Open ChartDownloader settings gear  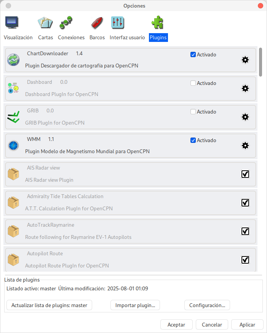(x=245, y=60)
